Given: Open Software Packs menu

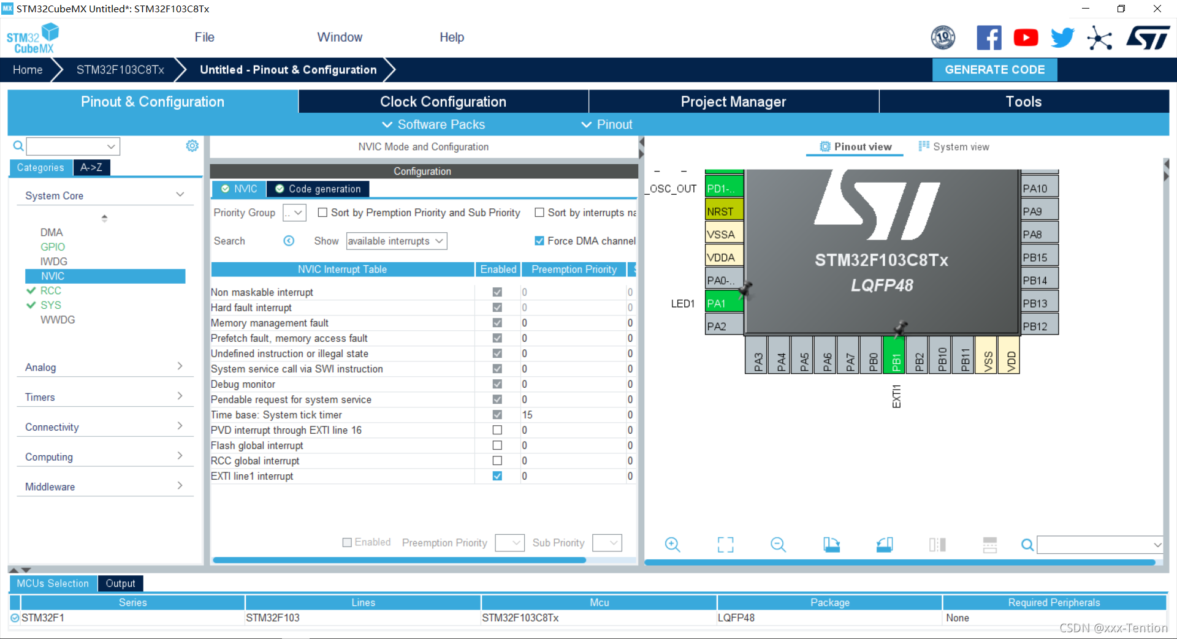Looking at the screenshot, I should pos(433,124).
